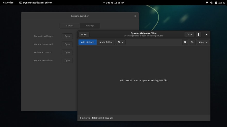Viewport: 227px width, 127px height.
Task: Click the Add a folder button
Action: click(x=106, y=42)
